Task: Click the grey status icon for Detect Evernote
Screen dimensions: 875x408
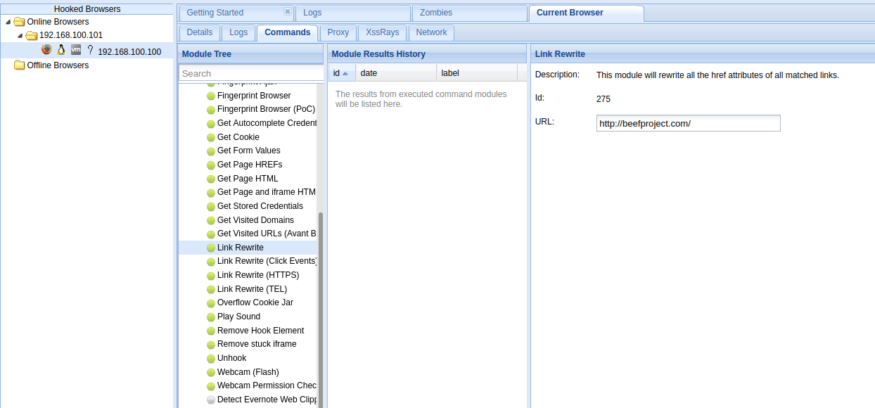Action: (x=211, y=400)
